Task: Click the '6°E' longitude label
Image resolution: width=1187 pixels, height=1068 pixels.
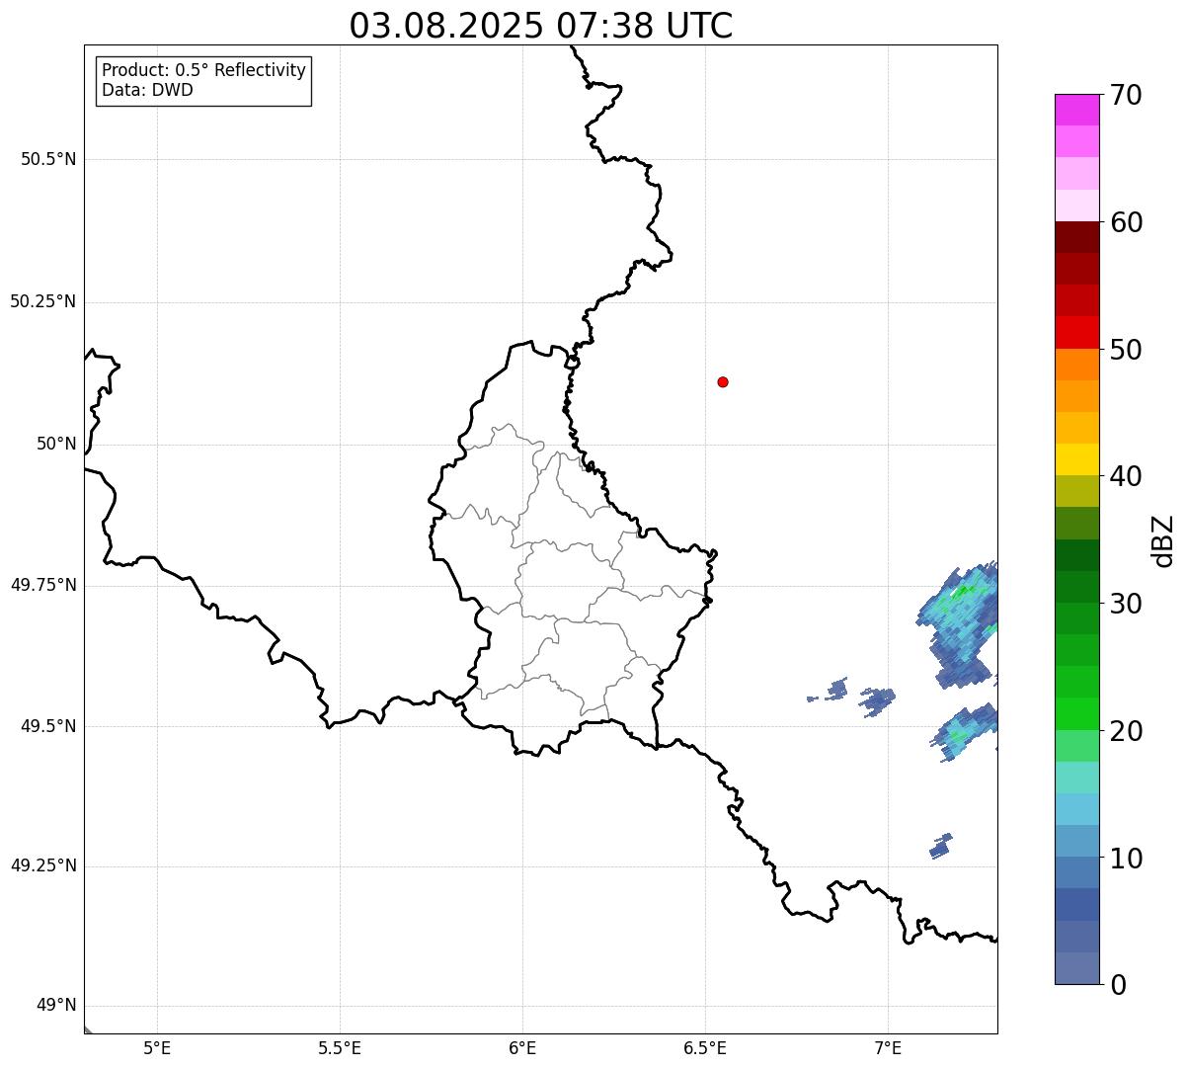Action: click(522, 1047)
